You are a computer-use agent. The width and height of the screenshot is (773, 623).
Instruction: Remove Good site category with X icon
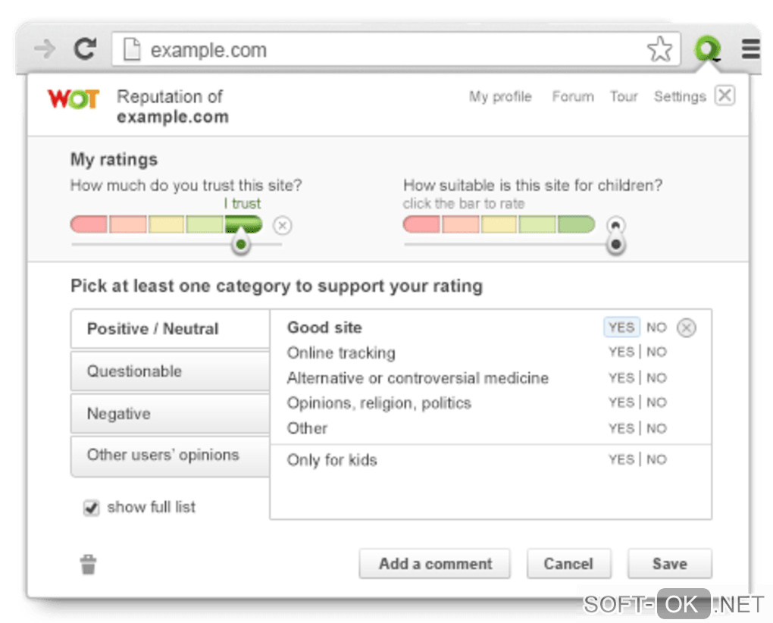[686, 328]
